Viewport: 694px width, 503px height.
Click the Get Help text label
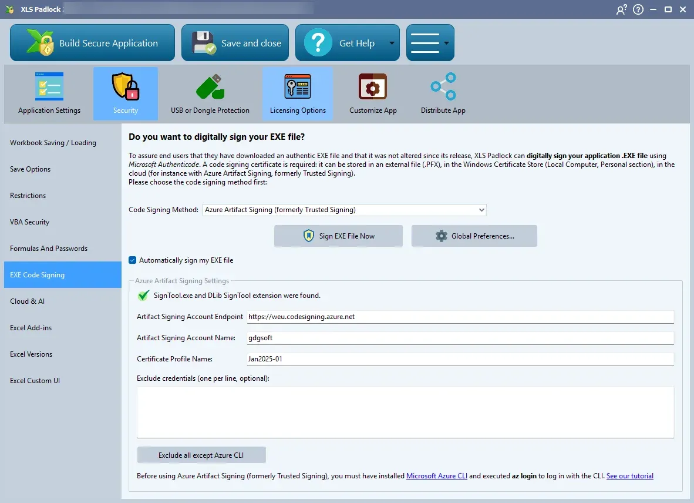pyautogui.click(x=357, y=43)
